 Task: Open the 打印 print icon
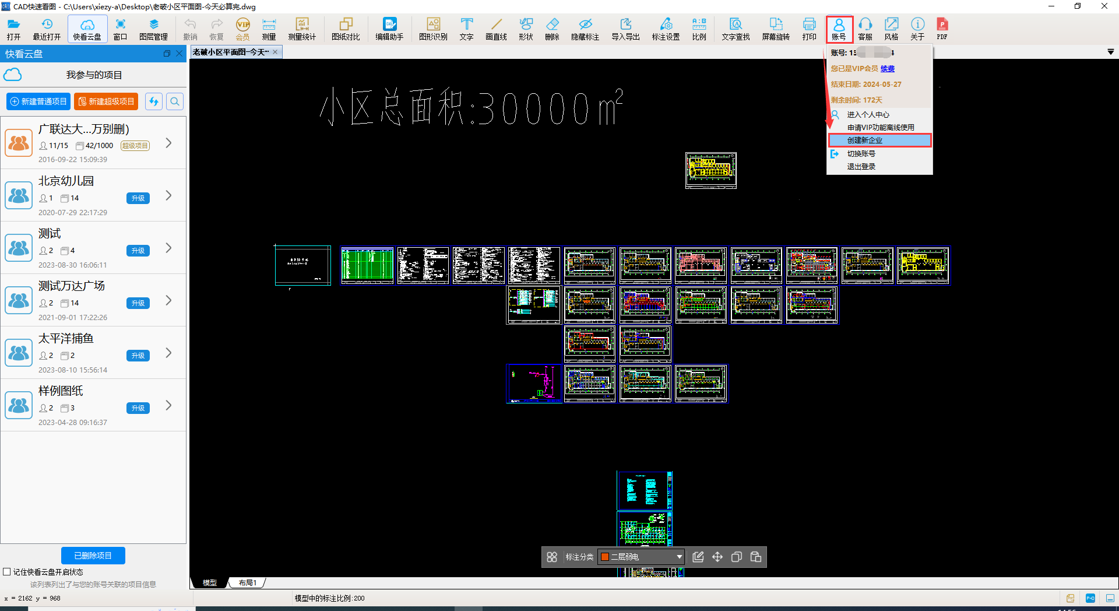tap(809, 29)
